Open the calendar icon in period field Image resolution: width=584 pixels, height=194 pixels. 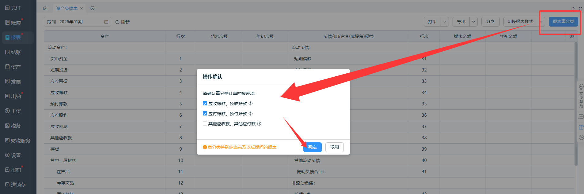pos(106,22)
